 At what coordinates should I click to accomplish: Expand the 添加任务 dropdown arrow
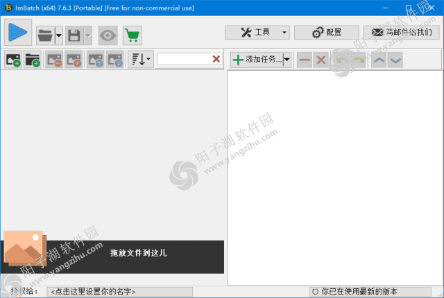point(287,60)
